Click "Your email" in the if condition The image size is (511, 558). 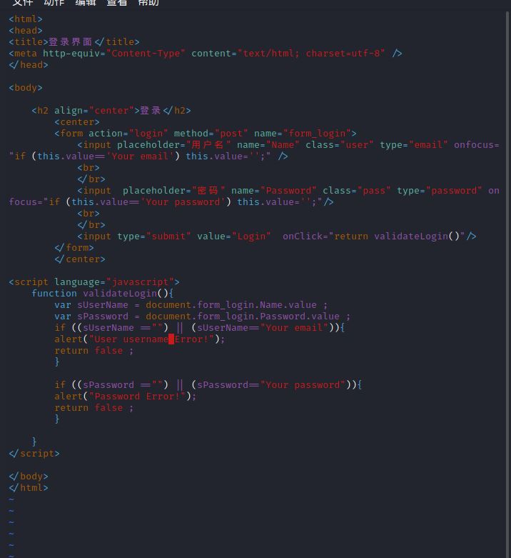point(294,328)
